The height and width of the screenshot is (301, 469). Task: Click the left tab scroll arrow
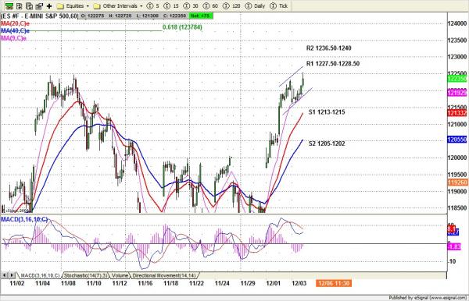coord(5,275)
